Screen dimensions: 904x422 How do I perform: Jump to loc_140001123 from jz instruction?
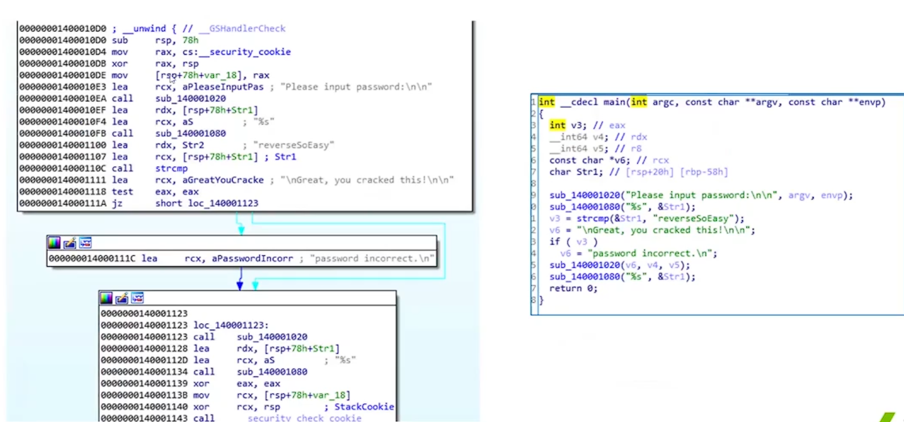[223, 203]
